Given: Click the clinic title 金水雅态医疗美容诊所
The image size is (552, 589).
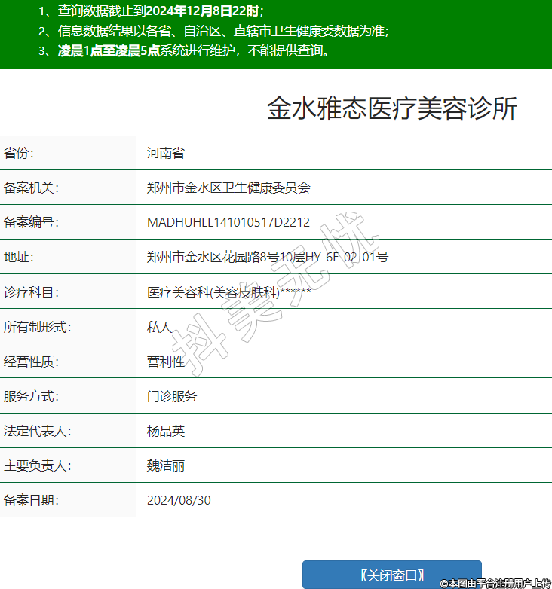Looking at the screenshot, I should (x=392, y=109).
